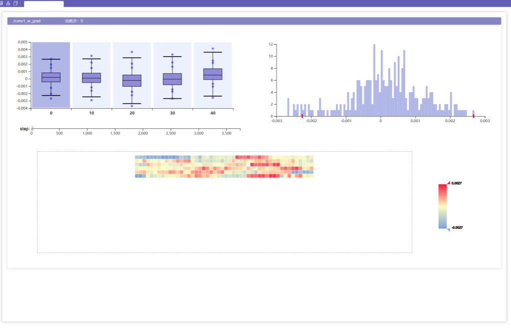Pick the step 30 box plot column
Screen dimensions: 511x329
coord(172,75)
